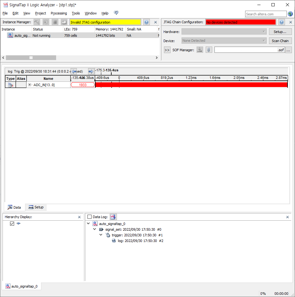Viewport: 295px width, 297px height.
Task: Open the Processing menu
Action: coord(59,13)
